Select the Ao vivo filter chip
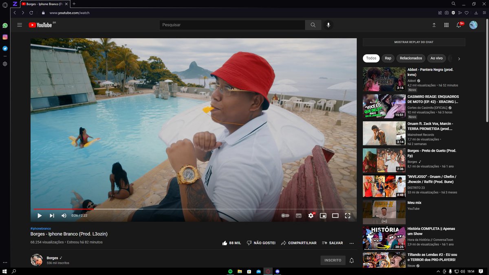Viewport: 489px width, 275px height. 436,58
